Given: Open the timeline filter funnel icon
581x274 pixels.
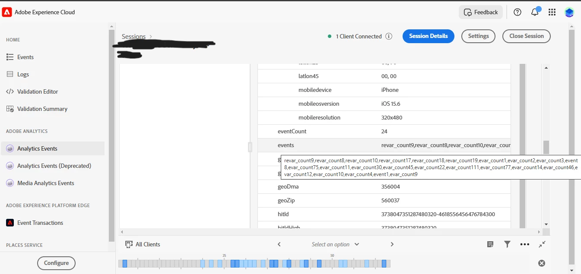Looking at the screenshot, I should pyautogui.click(x=508, y=244).
